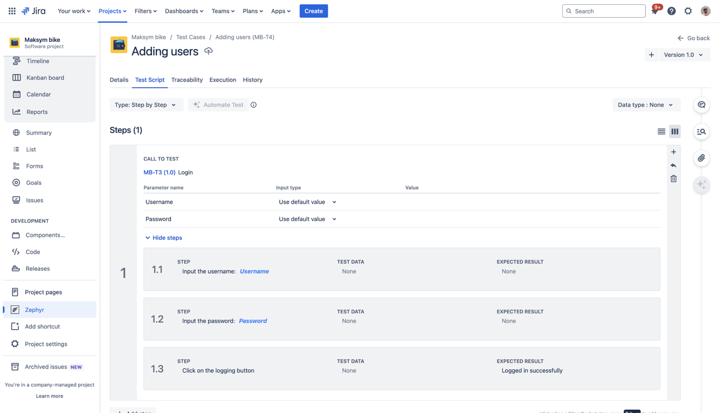Click the cloud upload icon beside Adding users
This screenshot has height=413, width=720.
click(209, 51)
